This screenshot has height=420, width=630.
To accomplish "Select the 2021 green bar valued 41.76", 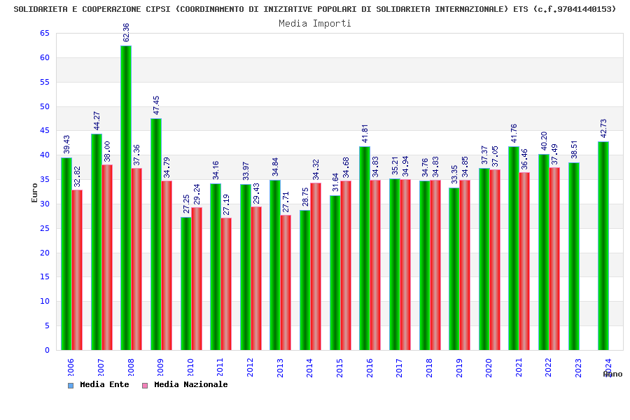I will [514, 248].
